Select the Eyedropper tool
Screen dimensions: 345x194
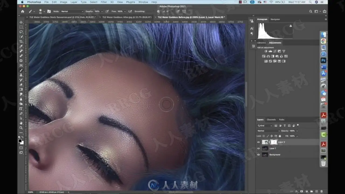(x=21, y=46)
